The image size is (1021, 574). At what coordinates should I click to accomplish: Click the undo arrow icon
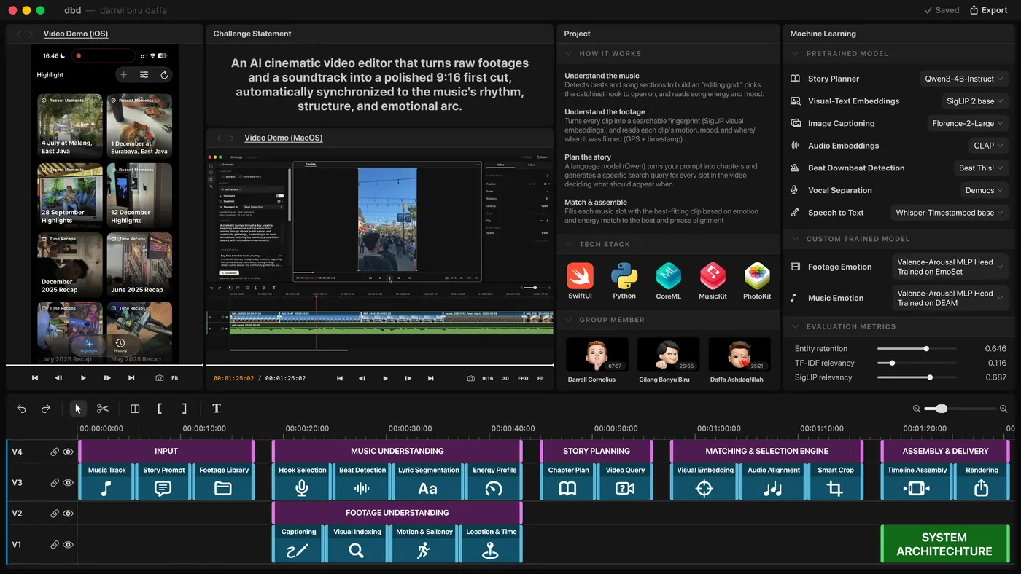click(21, 409)
